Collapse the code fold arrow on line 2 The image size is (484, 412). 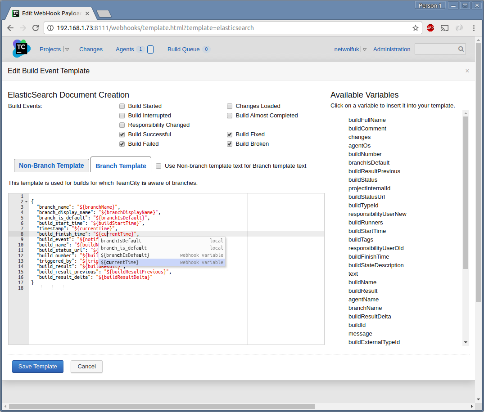pyautogui.click(x=26, y=202)
